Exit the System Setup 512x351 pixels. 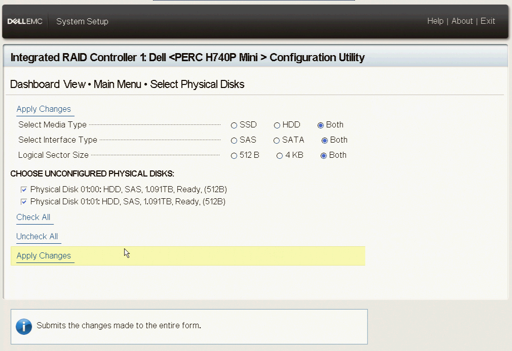pos(488,21)
